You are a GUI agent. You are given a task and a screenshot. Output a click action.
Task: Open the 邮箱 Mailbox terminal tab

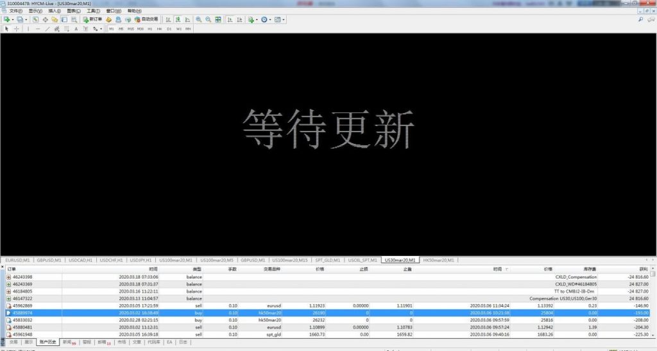pos(105,342)
